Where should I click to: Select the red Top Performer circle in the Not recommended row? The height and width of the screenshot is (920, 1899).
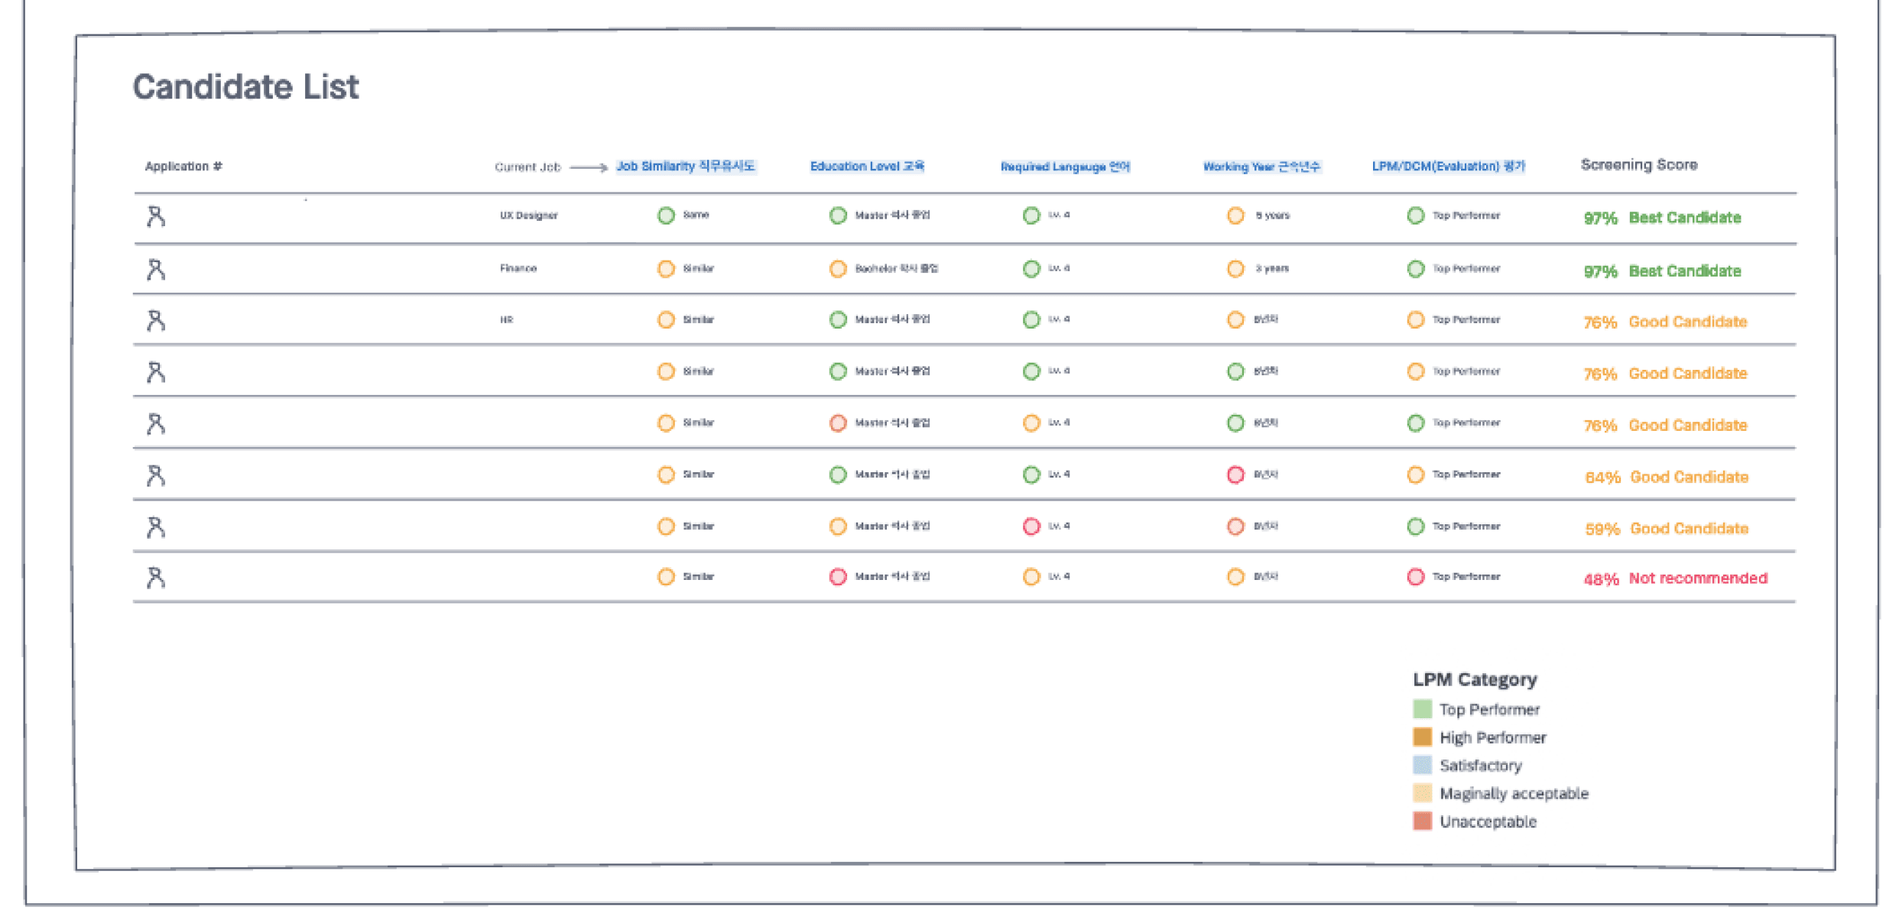point(1415,577)
